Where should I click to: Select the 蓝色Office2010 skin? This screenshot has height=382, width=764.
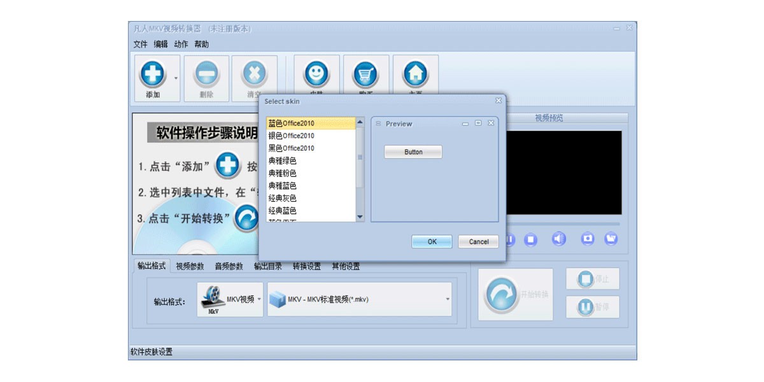pos(311,124)
